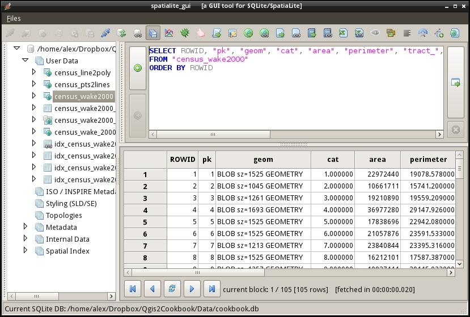The height and width of the screenshot is (317, 470).
Task: Click the results grid horizontal scrollbar thumb
Action: tap(198, 272)
